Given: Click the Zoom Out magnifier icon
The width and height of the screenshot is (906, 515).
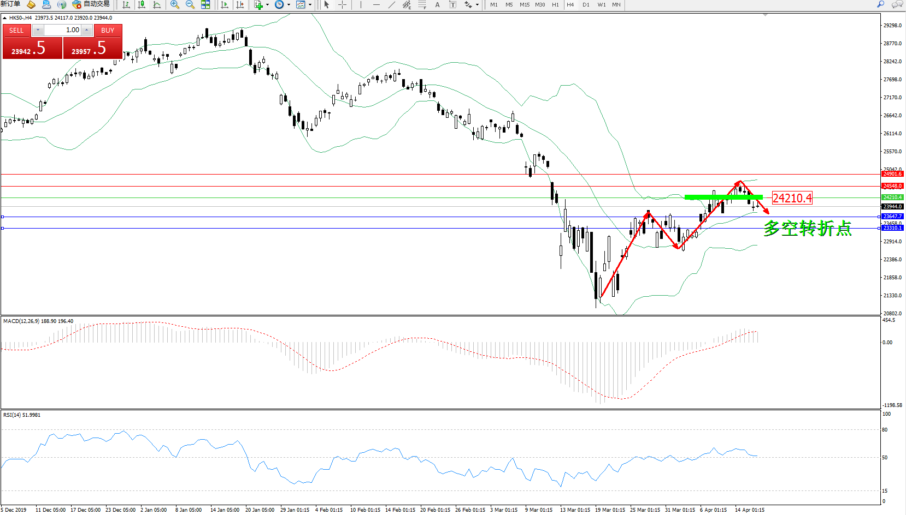Looking at the screenshot, I should pos(190,4).
